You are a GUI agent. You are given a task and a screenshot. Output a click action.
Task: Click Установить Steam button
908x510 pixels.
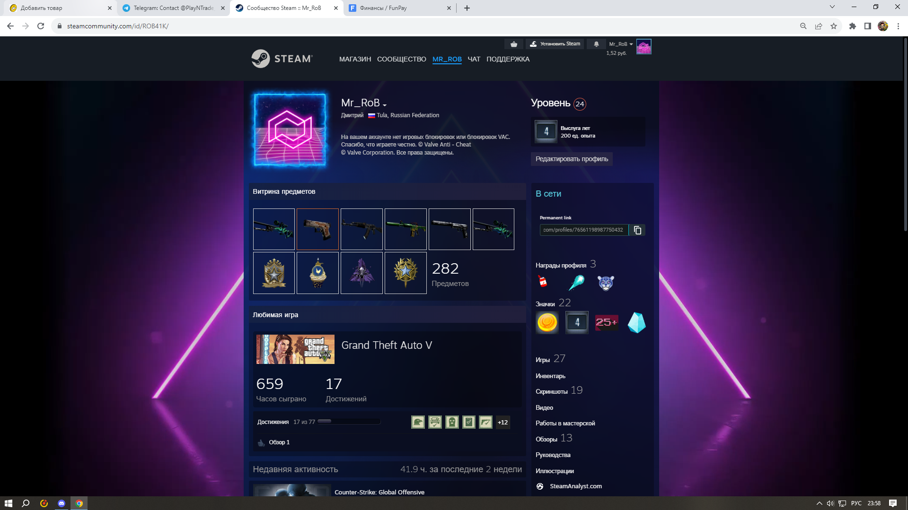click(555, 44)
